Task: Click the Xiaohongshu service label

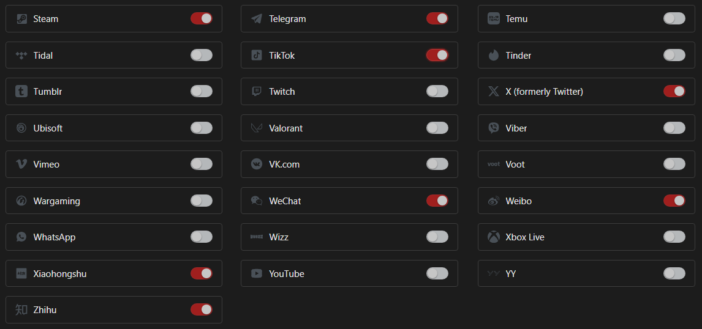Action: 60,274
